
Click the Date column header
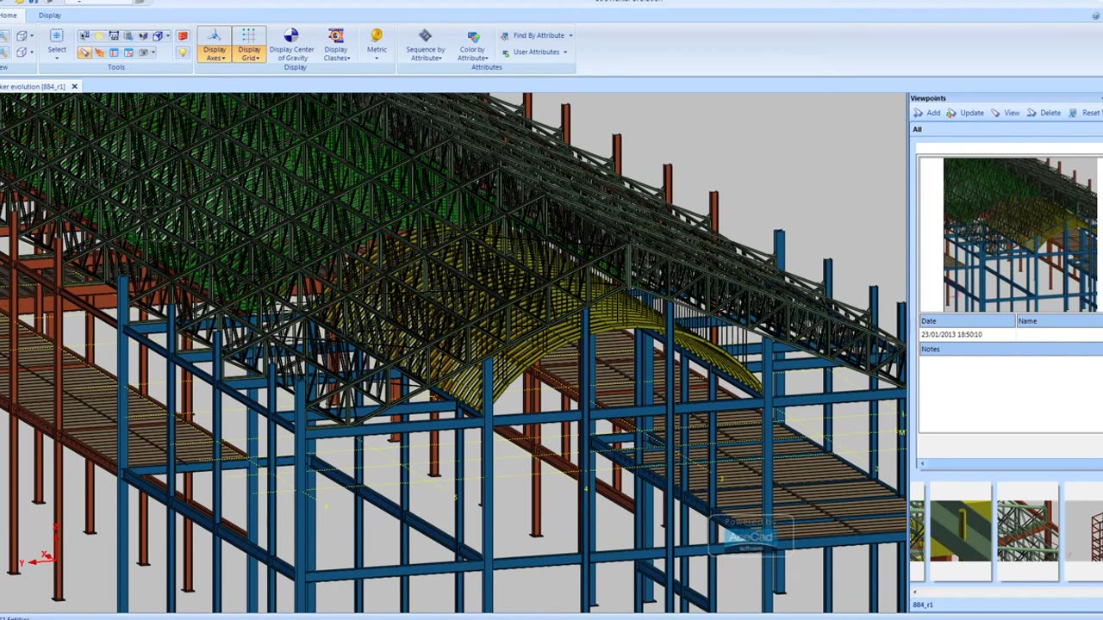tap(967, 321)
